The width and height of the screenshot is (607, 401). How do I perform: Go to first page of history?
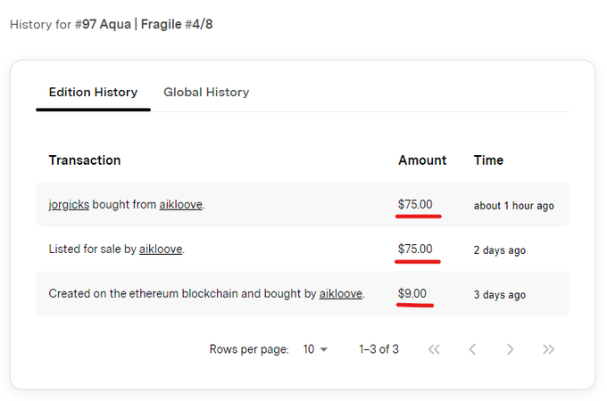click(434, 349)
